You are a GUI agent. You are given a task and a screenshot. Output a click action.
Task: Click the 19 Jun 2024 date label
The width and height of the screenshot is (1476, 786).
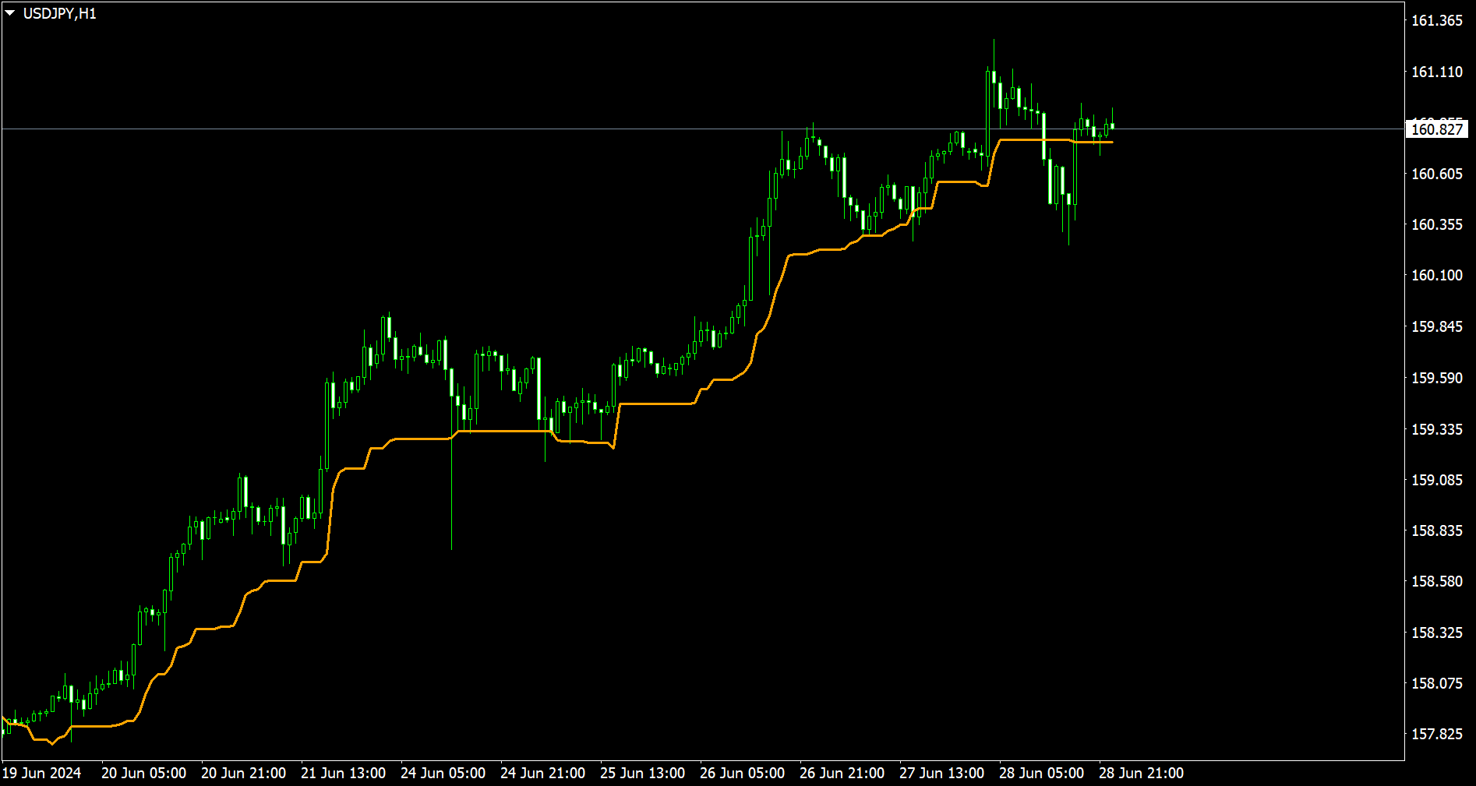point(42,773)
